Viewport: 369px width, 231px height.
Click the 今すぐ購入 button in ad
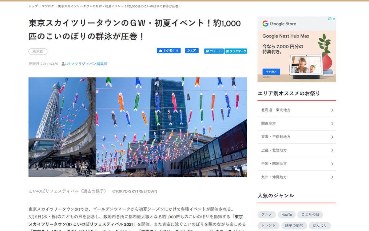(271, 72)
